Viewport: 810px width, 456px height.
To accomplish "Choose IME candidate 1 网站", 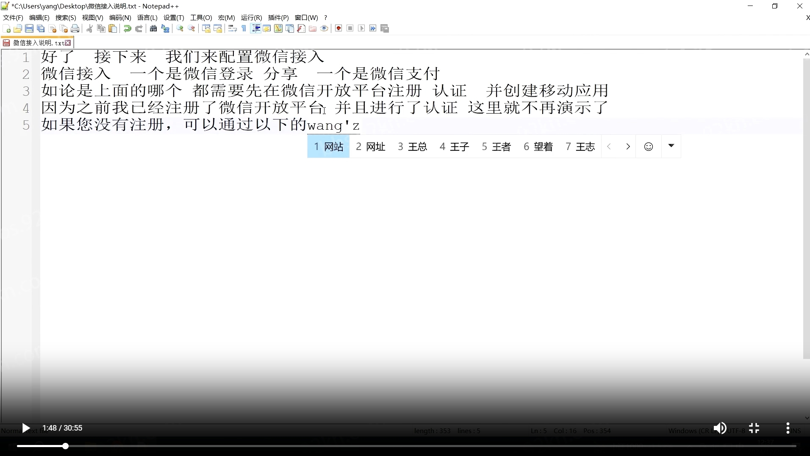I will (x=328, y=147).
